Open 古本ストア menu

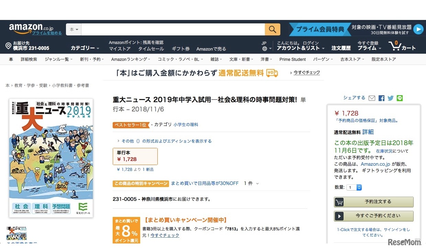pos(352,59)
